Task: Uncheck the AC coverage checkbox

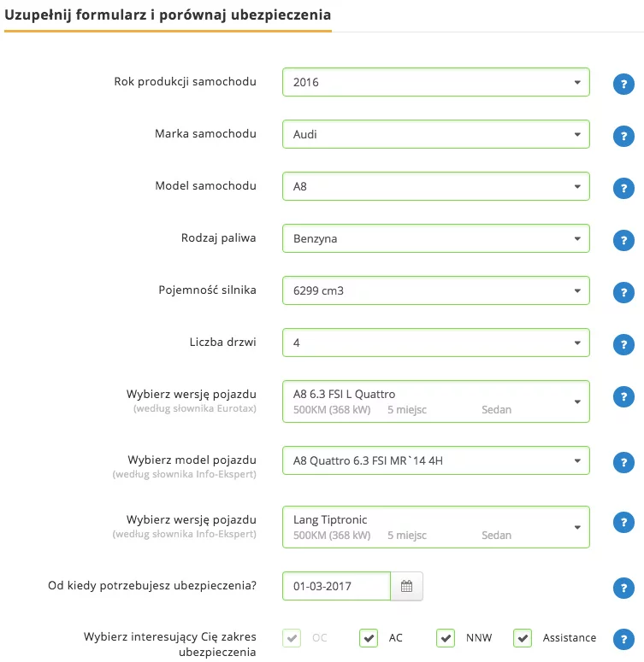Action: (369, 638)
